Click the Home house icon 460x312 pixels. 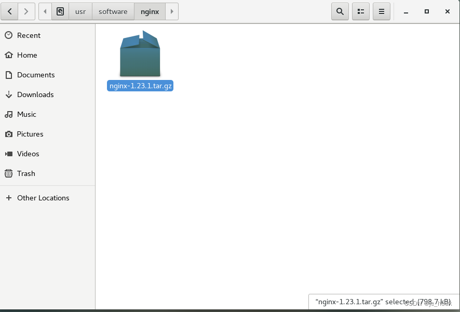point(9,55)
